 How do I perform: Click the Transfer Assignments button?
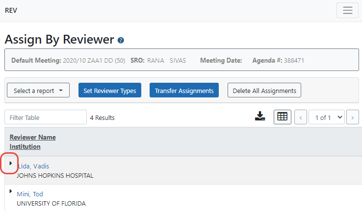tap(184, 91)
